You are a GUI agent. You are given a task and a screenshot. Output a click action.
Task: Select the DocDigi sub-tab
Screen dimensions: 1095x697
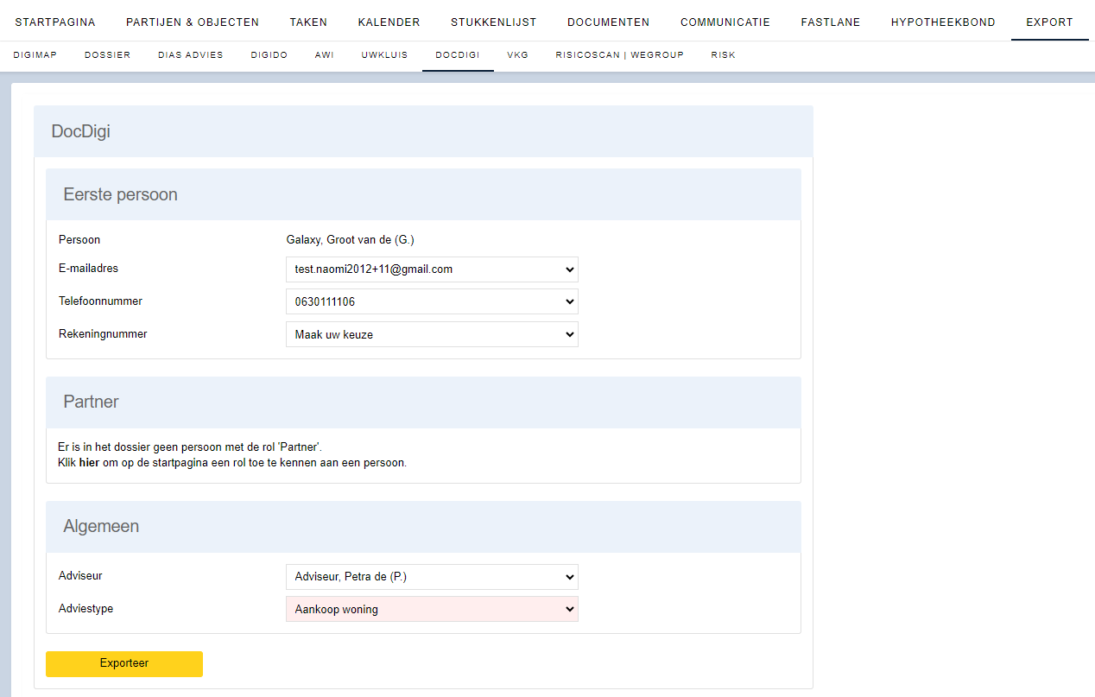(458, 54)
